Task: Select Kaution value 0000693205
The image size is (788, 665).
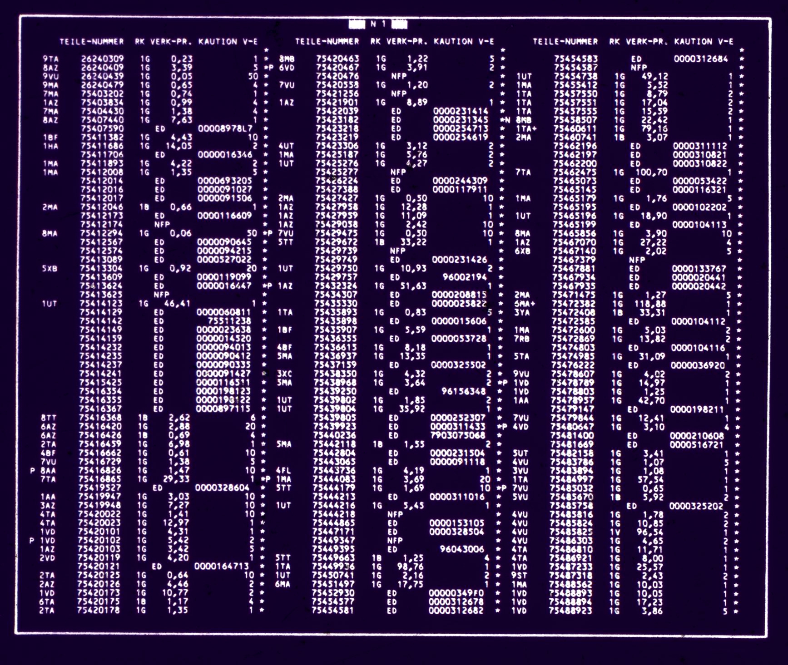Action: pos(224,181)
